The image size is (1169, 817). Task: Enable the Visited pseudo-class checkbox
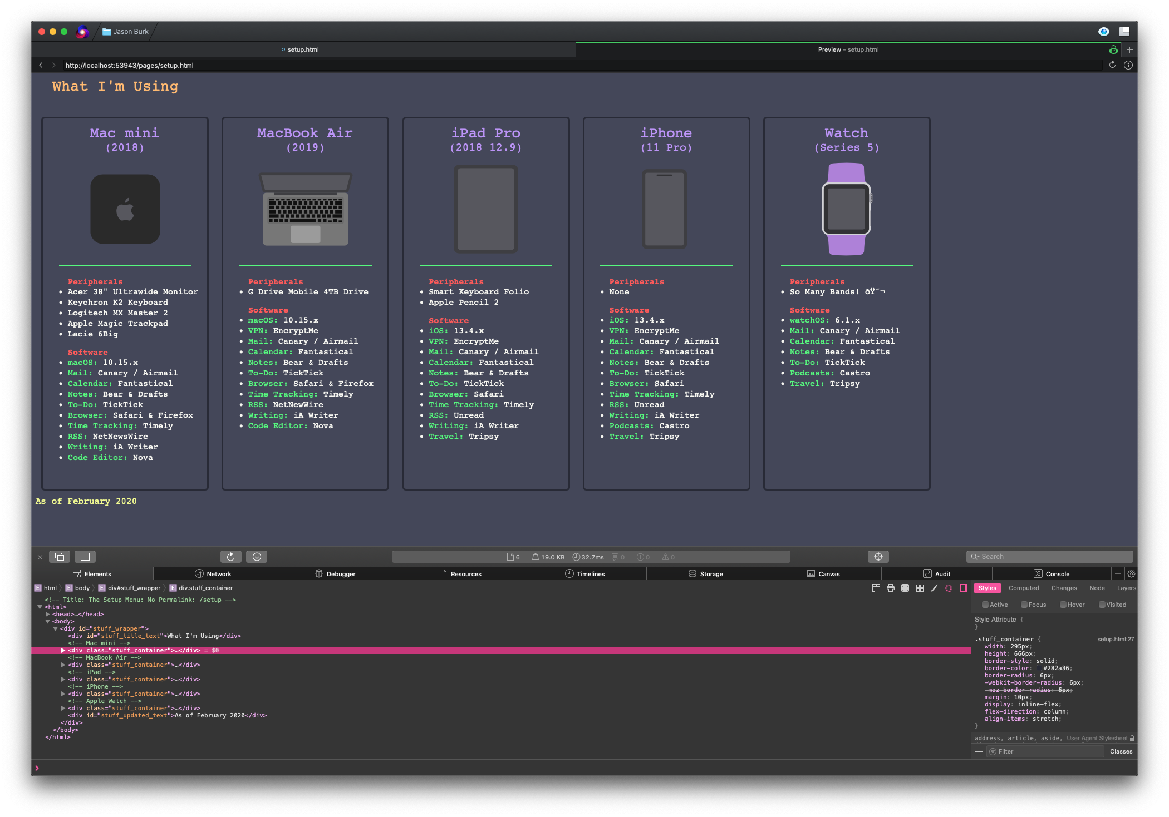coord(1102,605)
